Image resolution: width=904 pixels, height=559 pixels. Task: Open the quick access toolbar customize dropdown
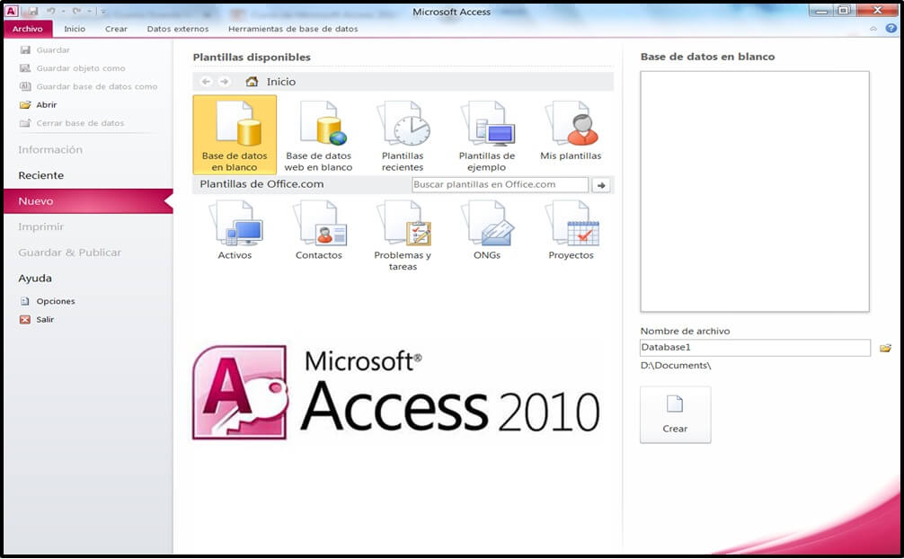103,11
